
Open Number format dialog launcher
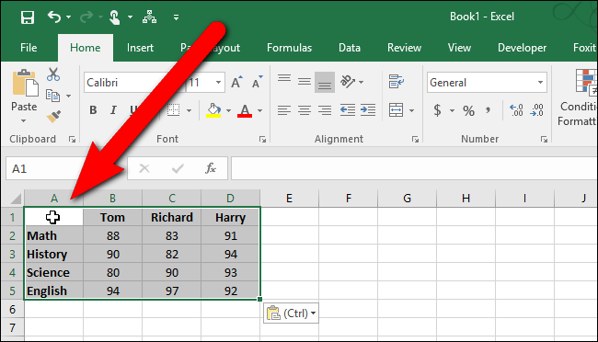[545, 140]
